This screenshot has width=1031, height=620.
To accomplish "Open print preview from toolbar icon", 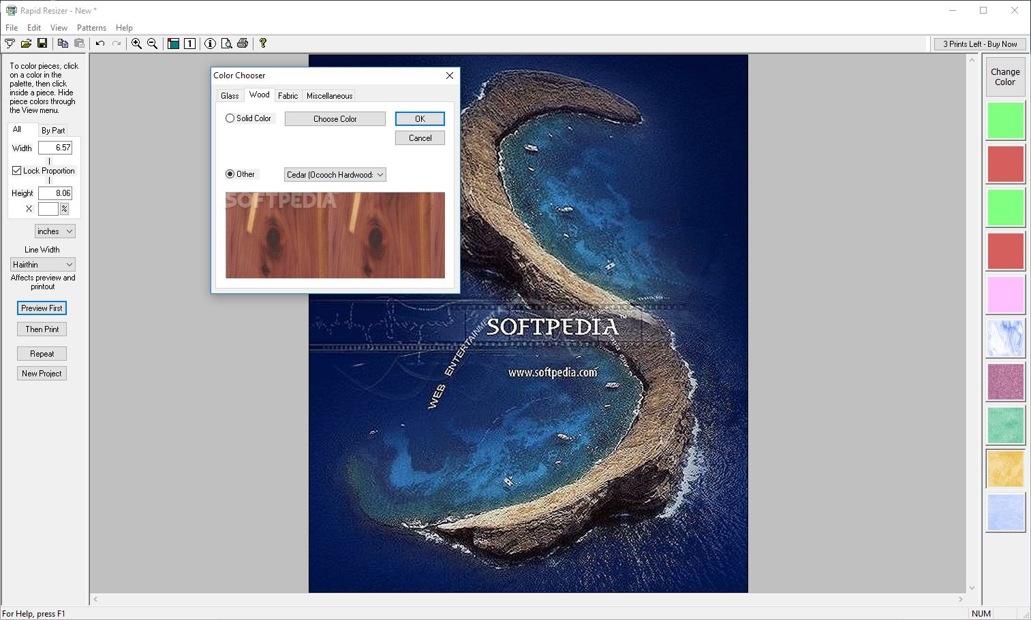I will pyautogui.click(x=226, y=44).
